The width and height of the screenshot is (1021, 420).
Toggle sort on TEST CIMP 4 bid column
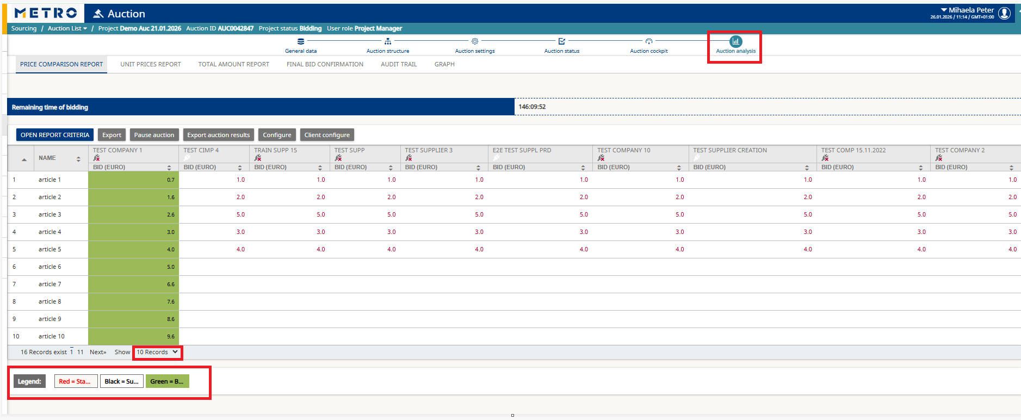pyautogui.click(x=240, y=168)
